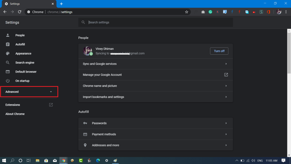Select People in the sidebar
This screenshot has height=164, width=291.
[x=20, y=35]
